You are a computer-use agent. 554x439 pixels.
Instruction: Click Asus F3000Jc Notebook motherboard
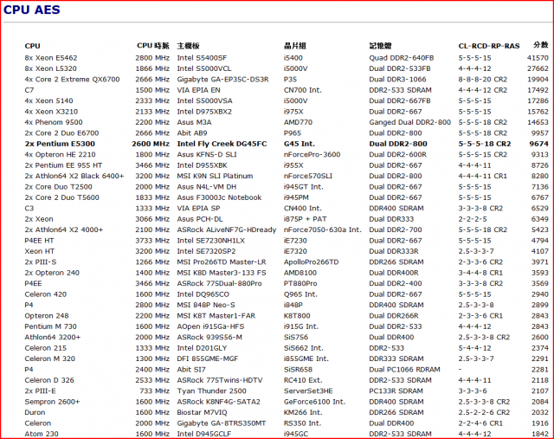(x=219, y=197)
